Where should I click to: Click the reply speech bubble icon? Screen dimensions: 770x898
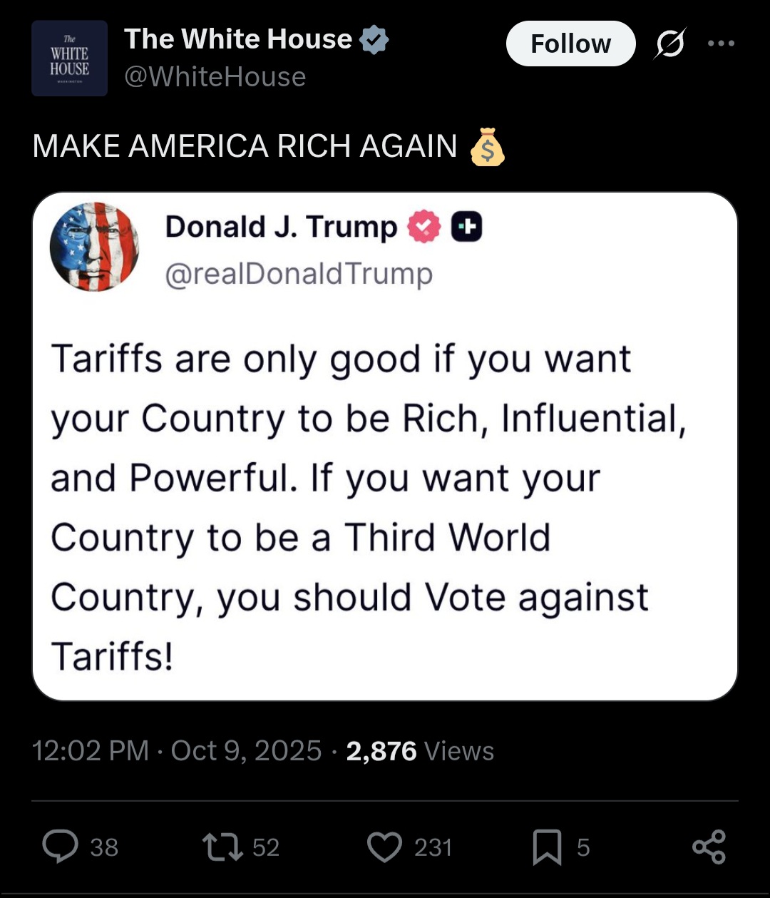[61, 847]
